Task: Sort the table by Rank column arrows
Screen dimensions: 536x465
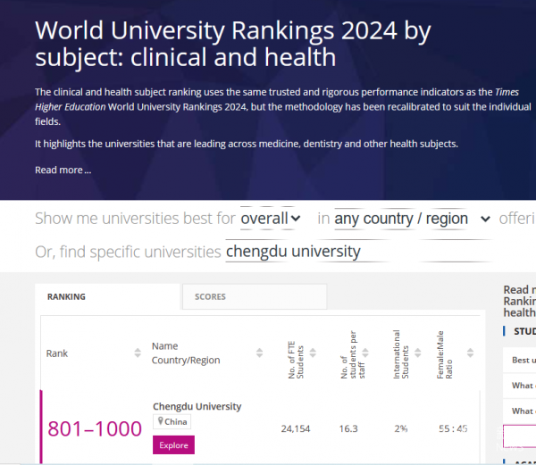Action: (138, 353)
